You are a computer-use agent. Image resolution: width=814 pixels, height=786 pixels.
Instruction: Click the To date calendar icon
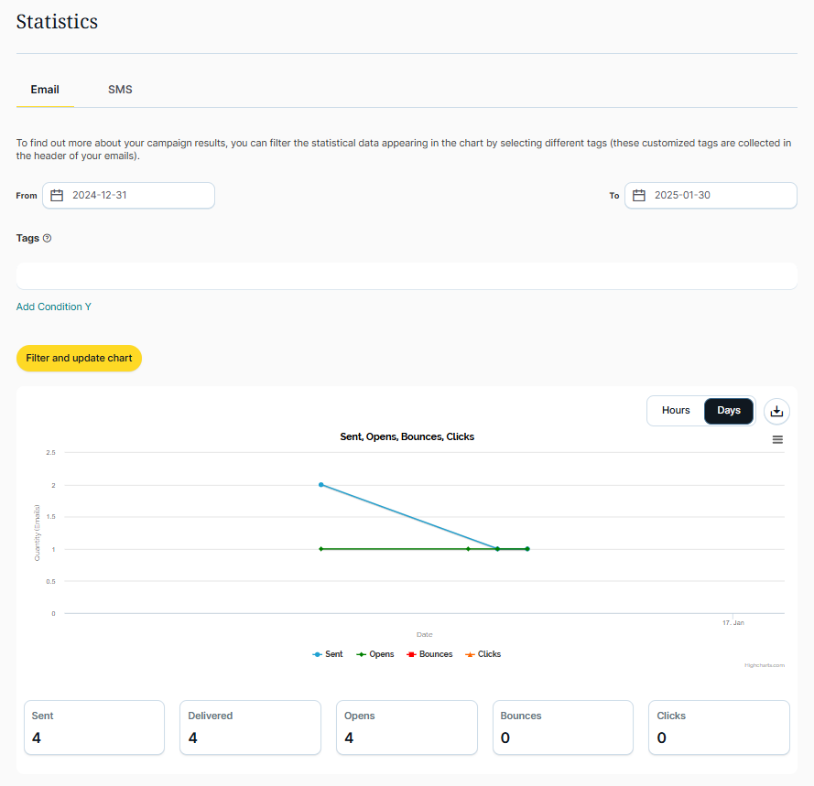click(639, 195)
